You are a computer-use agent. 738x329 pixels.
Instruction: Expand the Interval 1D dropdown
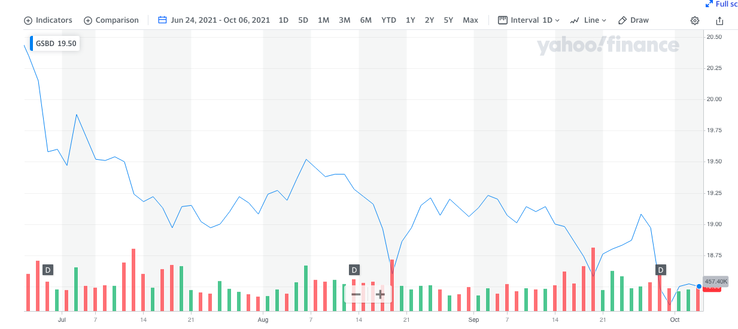(x=529, y=20)
